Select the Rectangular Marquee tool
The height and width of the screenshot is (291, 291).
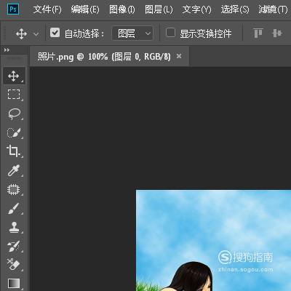pos(14,95)
